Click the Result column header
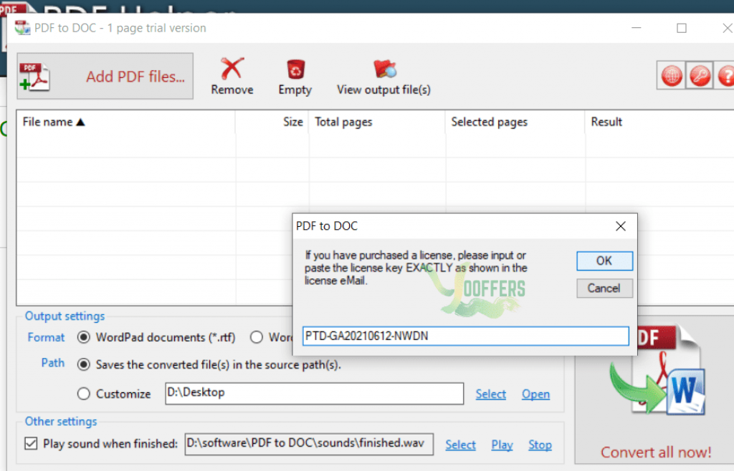This screenshot has width=734, height=471. 659,122
